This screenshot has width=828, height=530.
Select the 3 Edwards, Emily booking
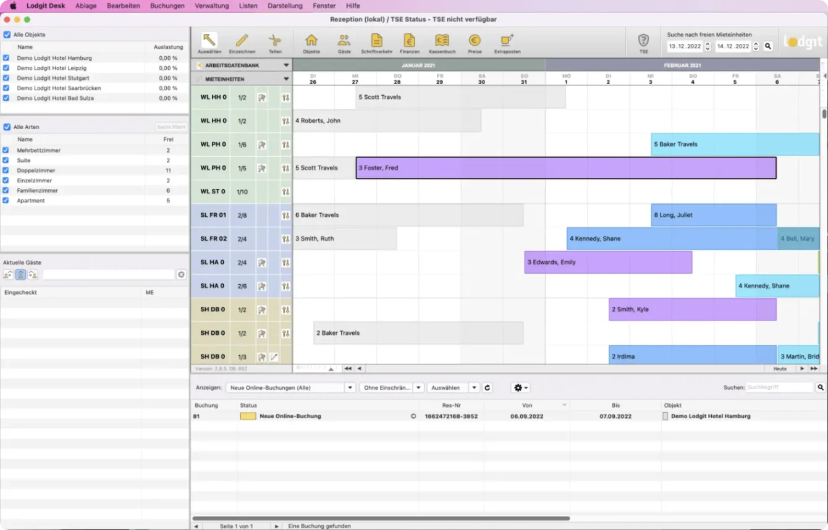(608, 262)
